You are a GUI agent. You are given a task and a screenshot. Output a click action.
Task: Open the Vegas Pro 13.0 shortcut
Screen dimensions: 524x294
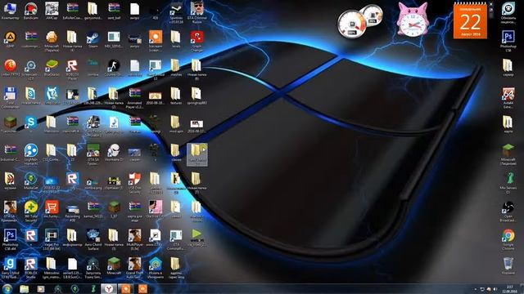pyautogui.click(x=52, y=239)
